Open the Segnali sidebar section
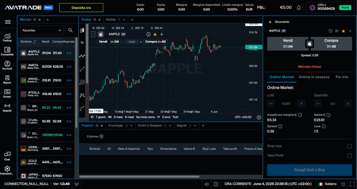The image size is (357, 189). coord(7,107)
